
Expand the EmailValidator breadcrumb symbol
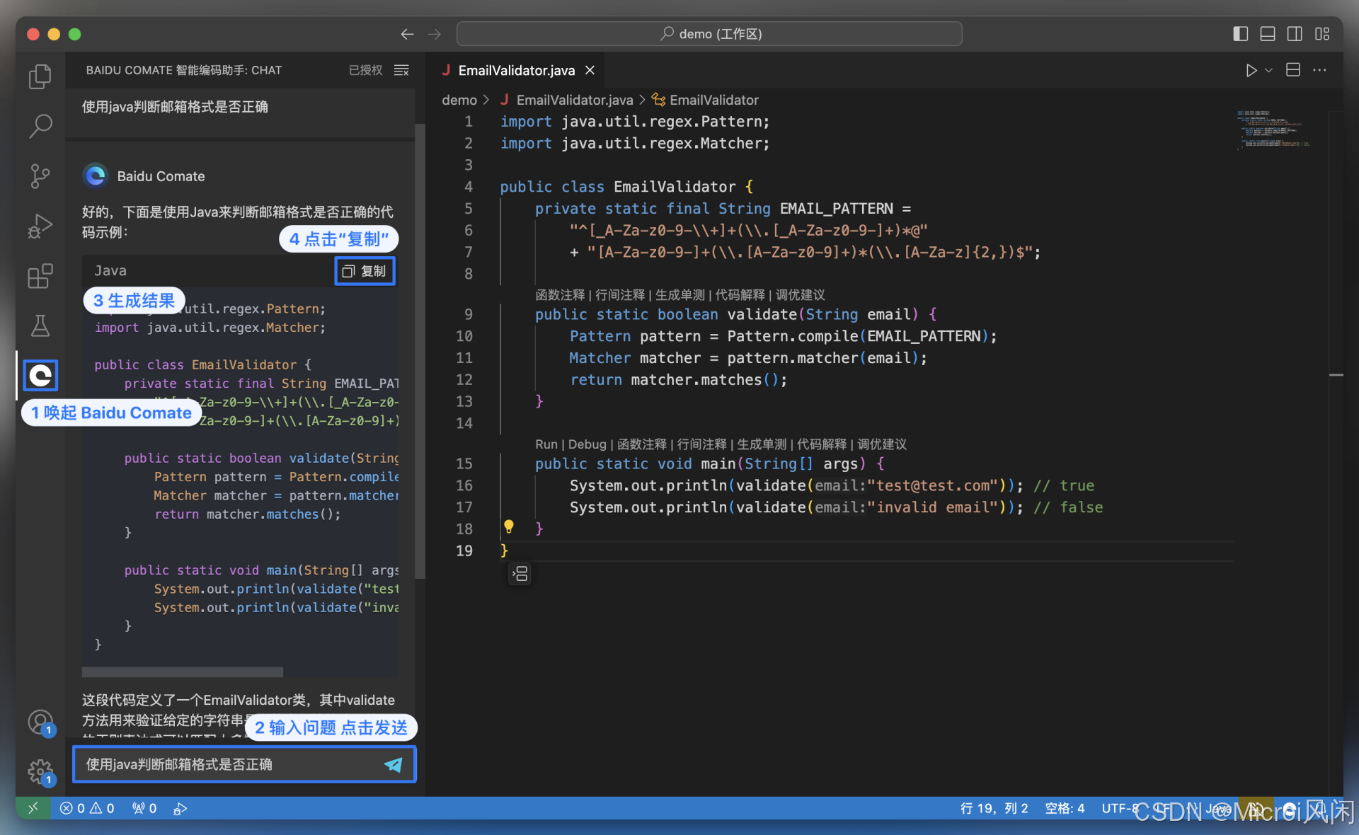(713, 100)
